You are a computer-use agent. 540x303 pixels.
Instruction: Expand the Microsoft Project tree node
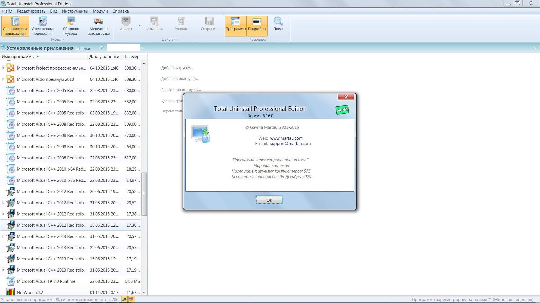[x=3, y=68]
